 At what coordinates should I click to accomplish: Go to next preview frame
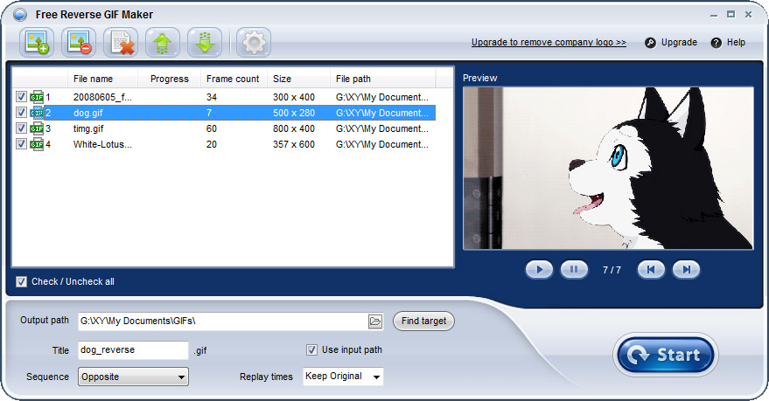pyautogui.click(x=686, y=269)
